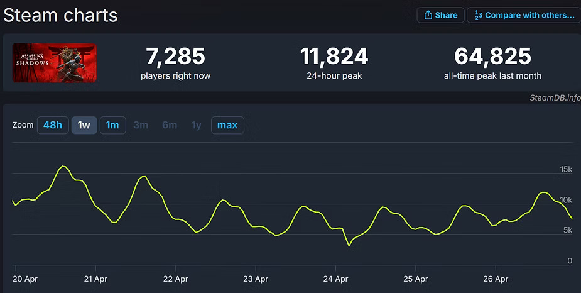Set chart zoom to 48h
Screen dimensions: 581x293
click(x=53, y=125)
